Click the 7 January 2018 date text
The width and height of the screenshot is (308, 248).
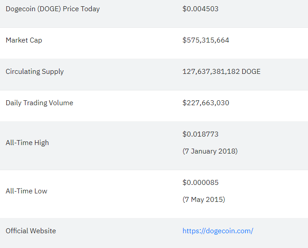point(210,151)
